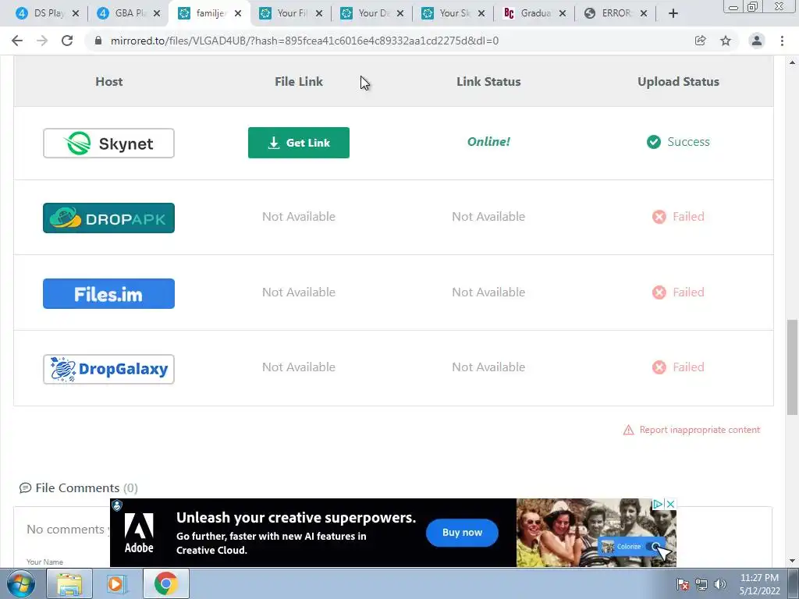Go back to the previous page
Viewport: 799px width, 599px height.
17,41
